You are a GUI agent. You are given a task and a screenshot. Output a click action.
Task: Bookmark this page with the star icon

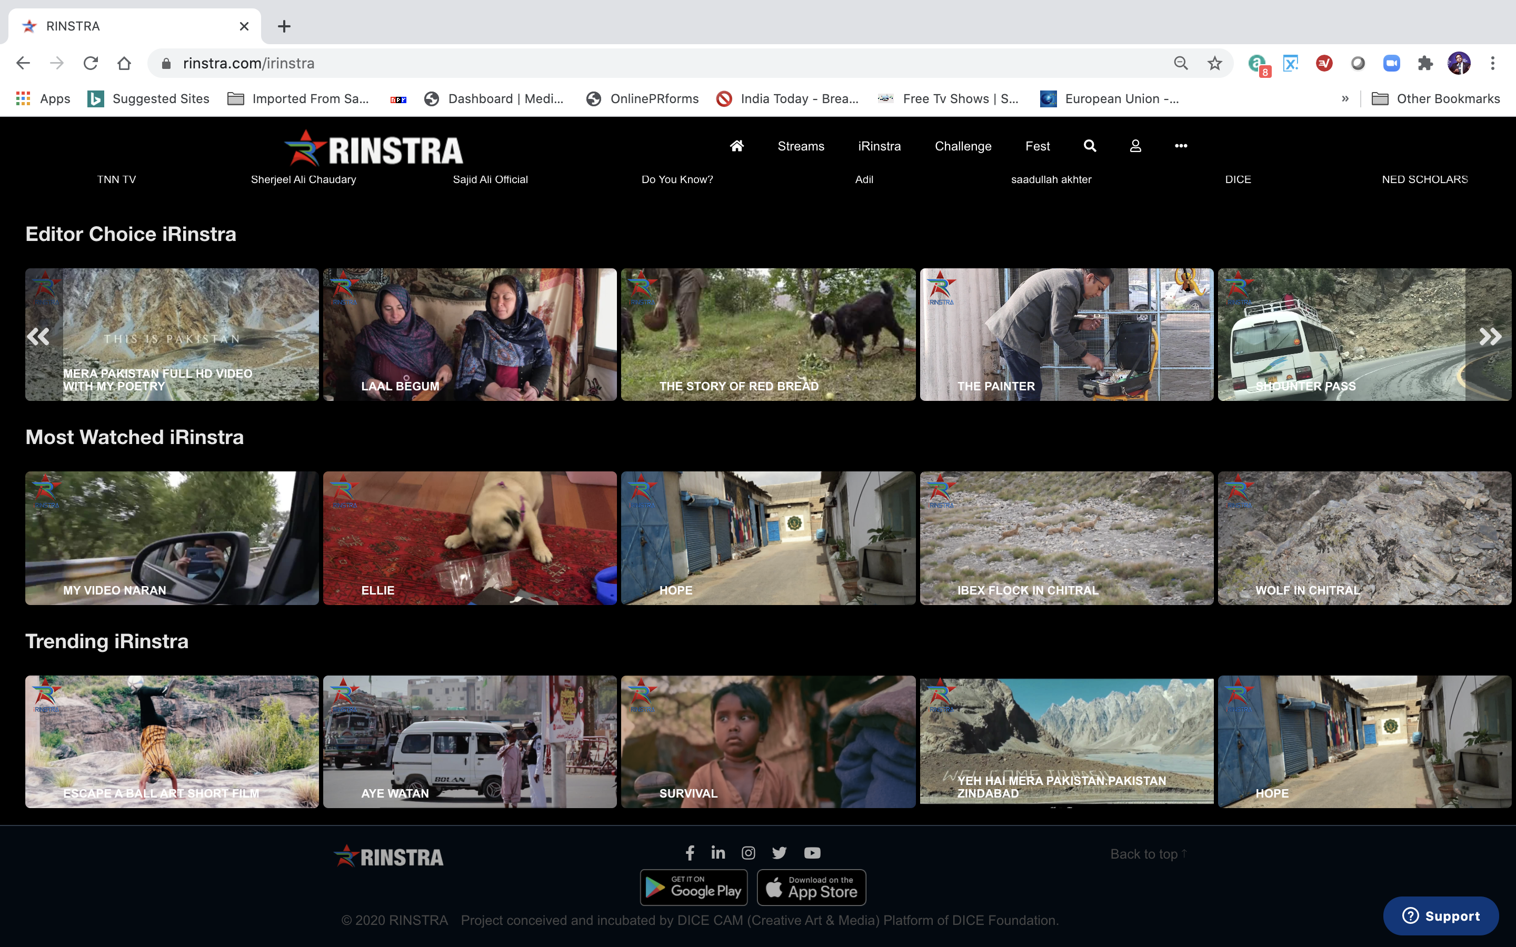tap(1215, 63)
